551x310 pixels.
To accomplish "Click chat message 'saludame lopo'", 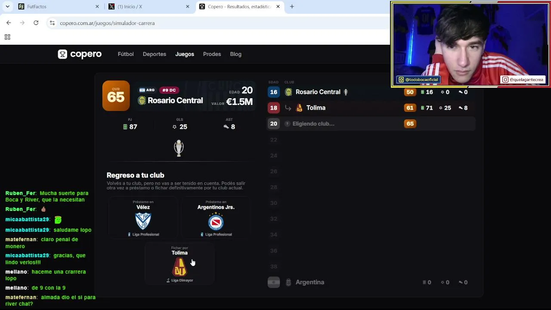I will click(72, 230).
